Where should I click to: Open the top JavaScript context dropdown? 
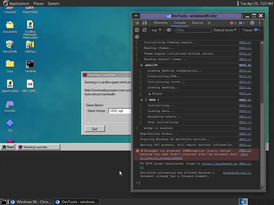(156, 30)
